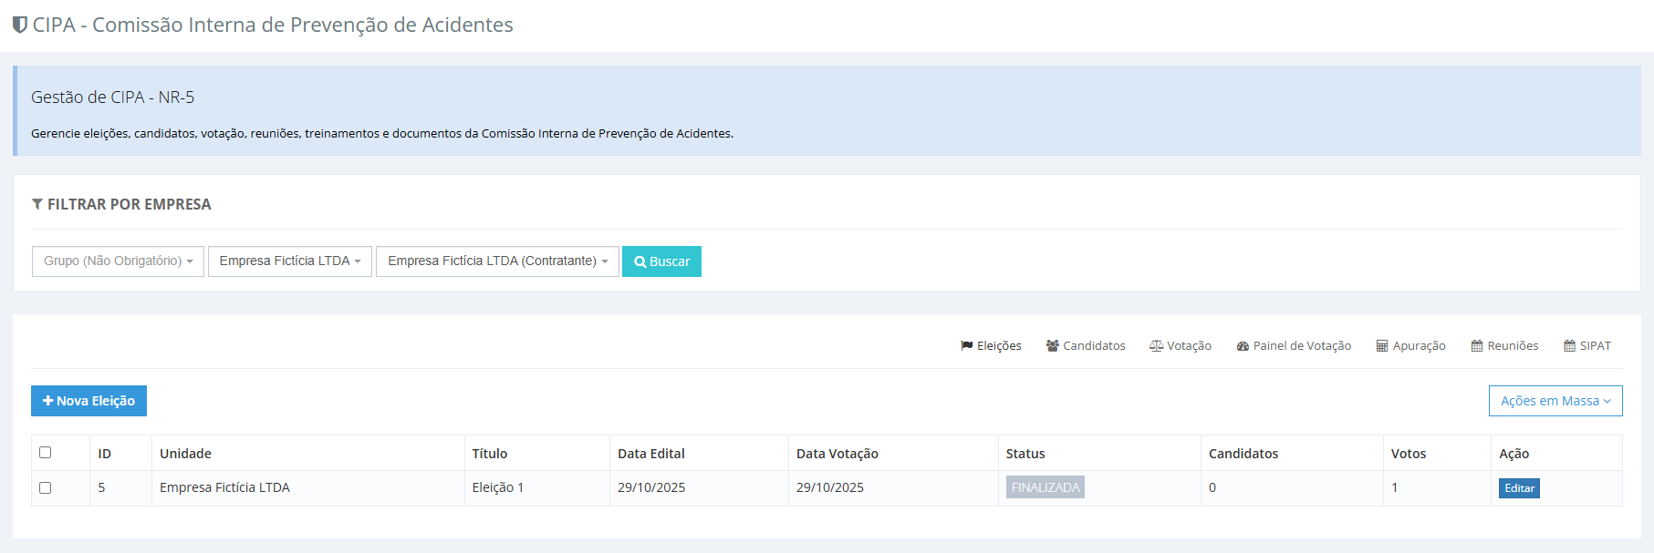The image size is (1654, 553).
Task: Click the calendar icon beside SIPAT
Action: pos(1569,346)
